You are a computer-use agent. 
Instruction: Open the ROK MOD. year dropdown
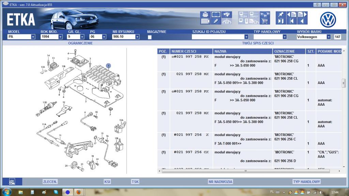coord(60,37)
